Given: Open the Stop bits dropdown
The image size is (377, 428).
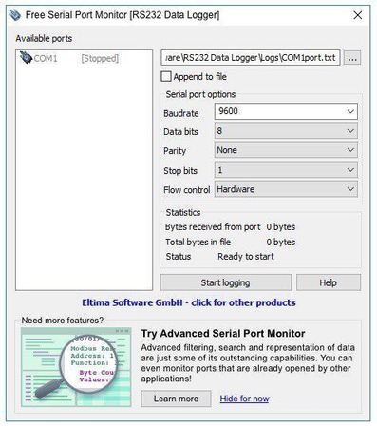Looking at the screenshot, I should click(x=286, y=170).
